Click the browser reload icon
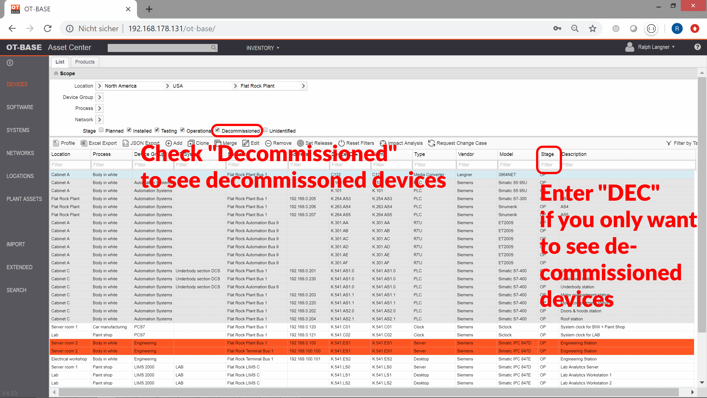 coord(48,28)
